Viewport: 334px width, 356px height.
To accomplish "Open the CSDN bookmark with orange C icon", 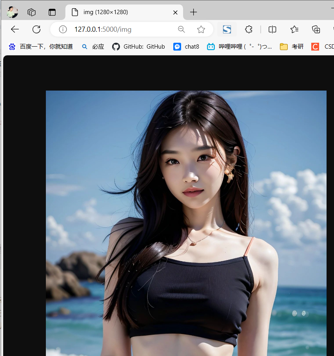I will coord(322,47).
